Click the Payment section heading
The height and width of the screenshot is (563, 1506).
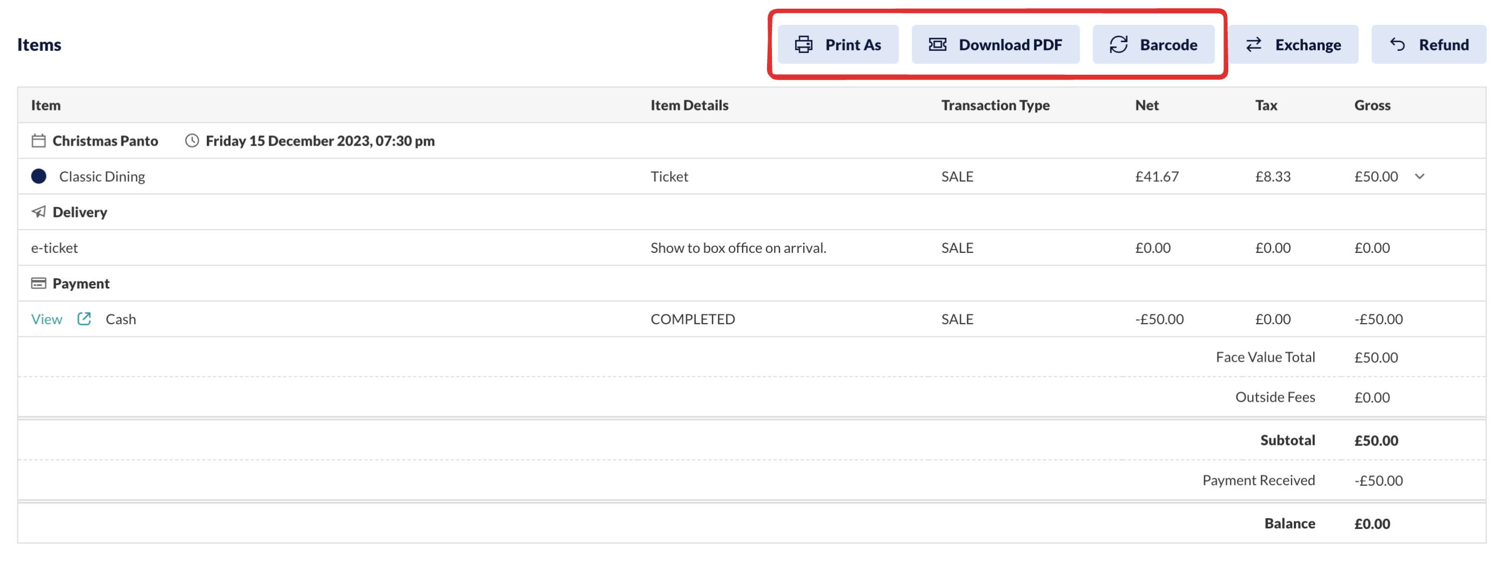click(x=81, y=284)
